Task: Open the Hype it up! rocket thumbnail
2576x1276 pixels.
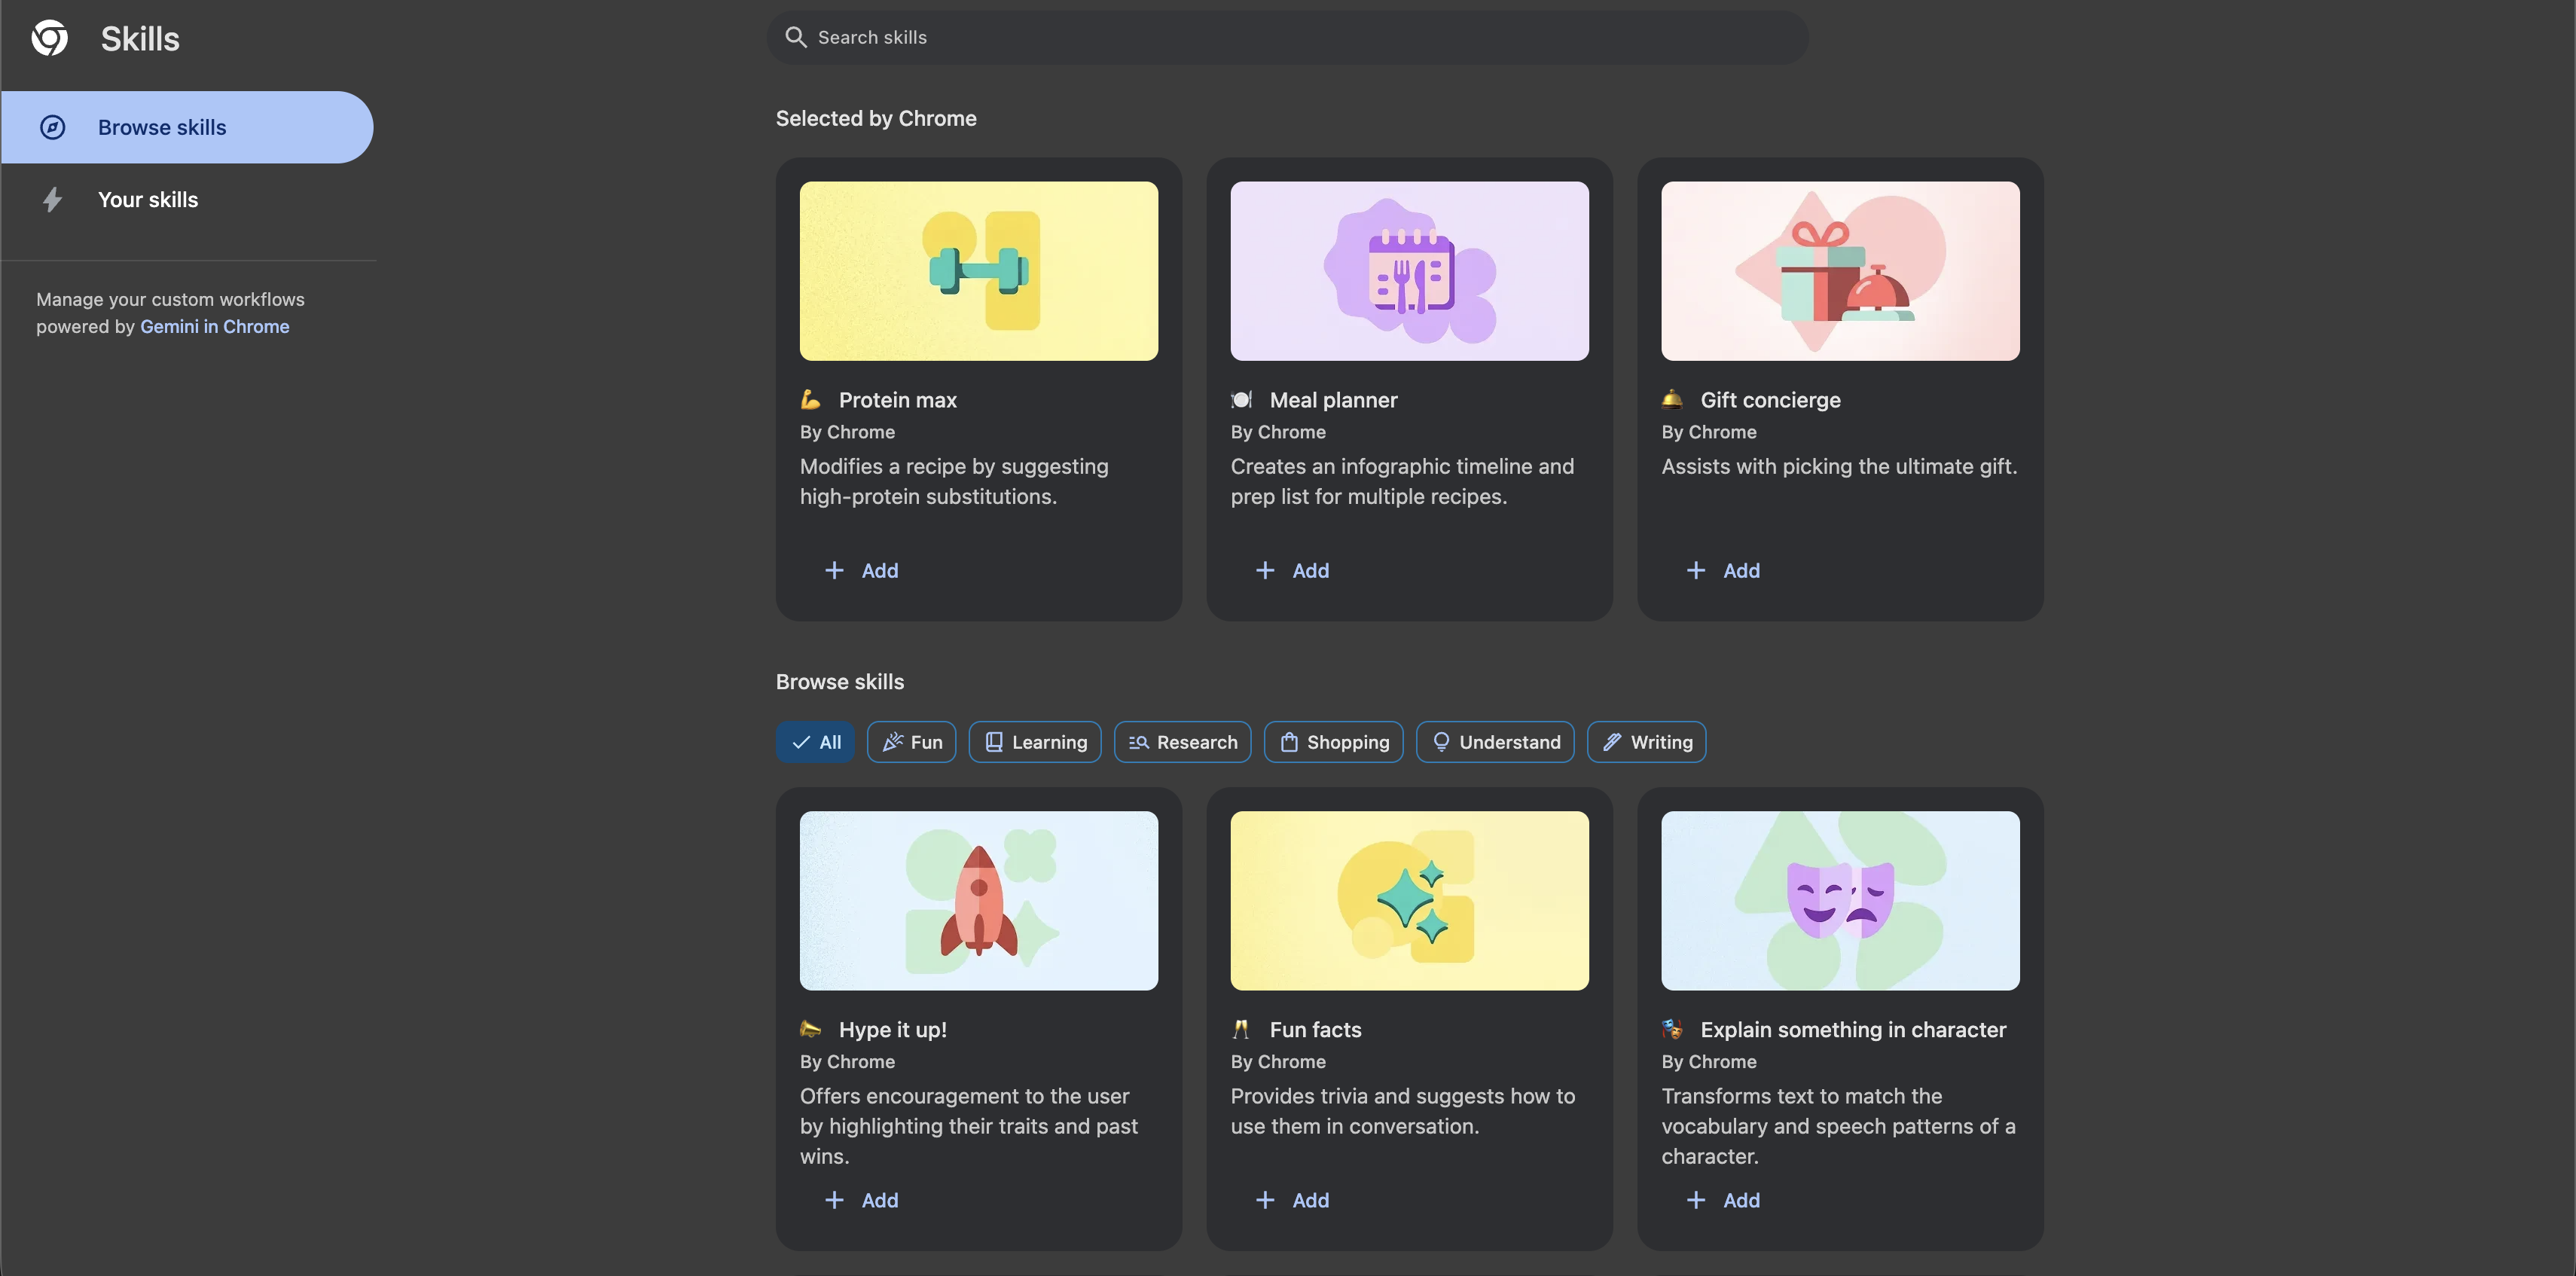Action: 979,900
